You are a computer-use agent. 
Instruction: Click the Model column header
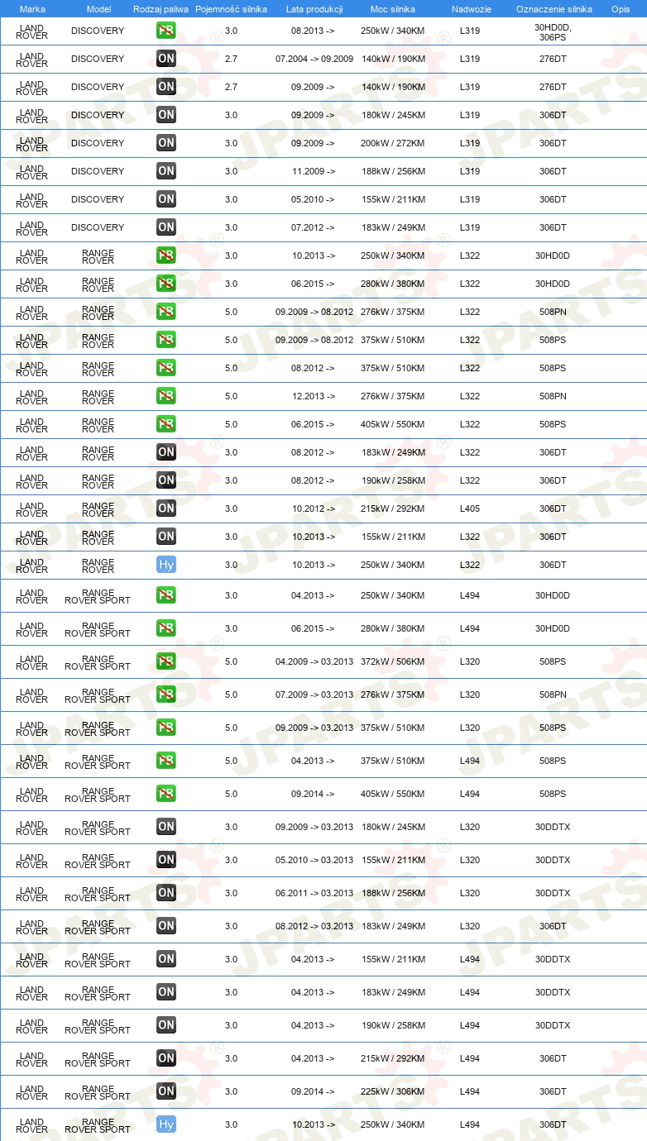pyautogui.click(x=98, y=9)
